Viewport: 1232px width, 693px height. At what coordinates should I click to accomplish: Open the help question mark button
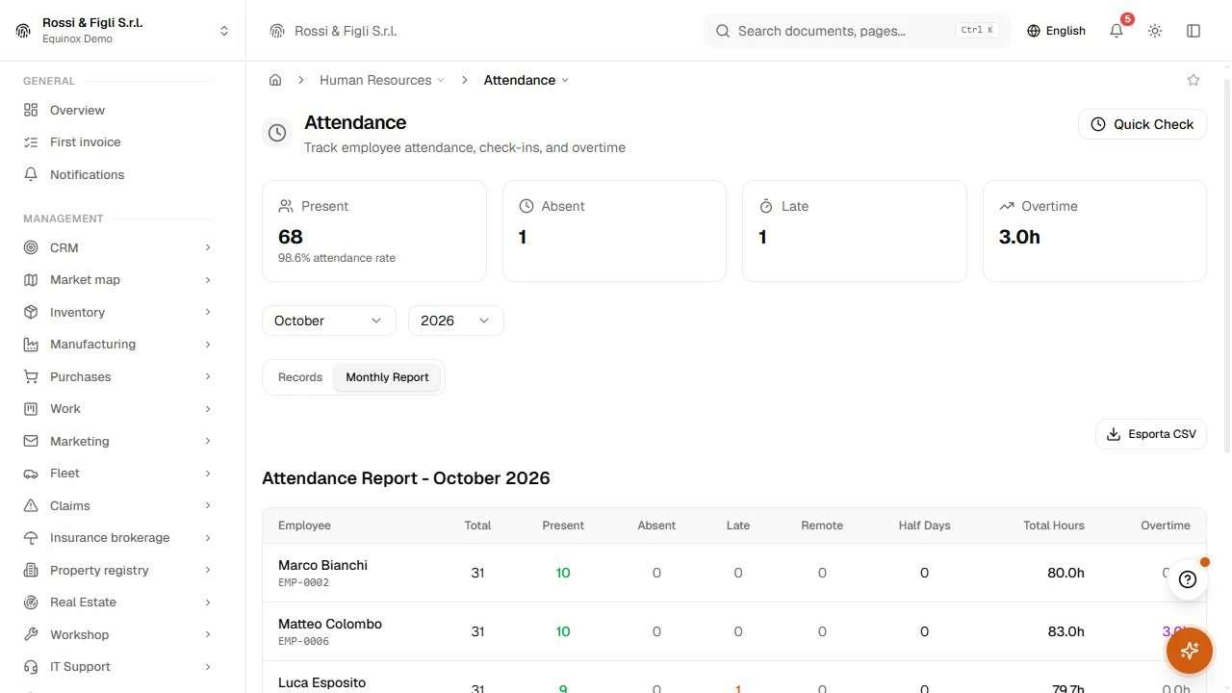pos(1188,579)
